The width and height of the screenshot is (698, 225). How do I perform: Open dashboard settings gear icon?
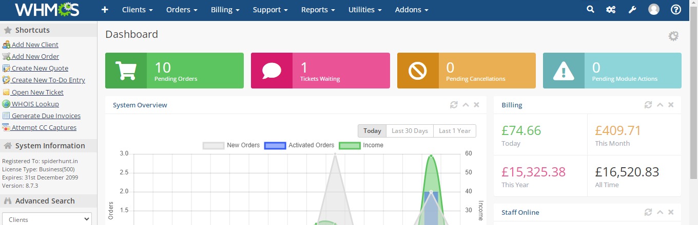tap(673, 36)
